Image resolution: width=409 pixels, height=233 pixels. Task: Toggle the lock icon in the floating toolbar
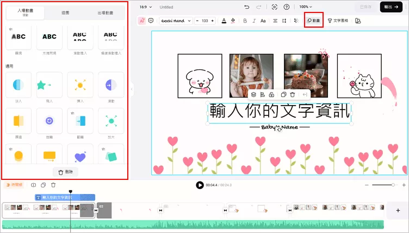271,94
